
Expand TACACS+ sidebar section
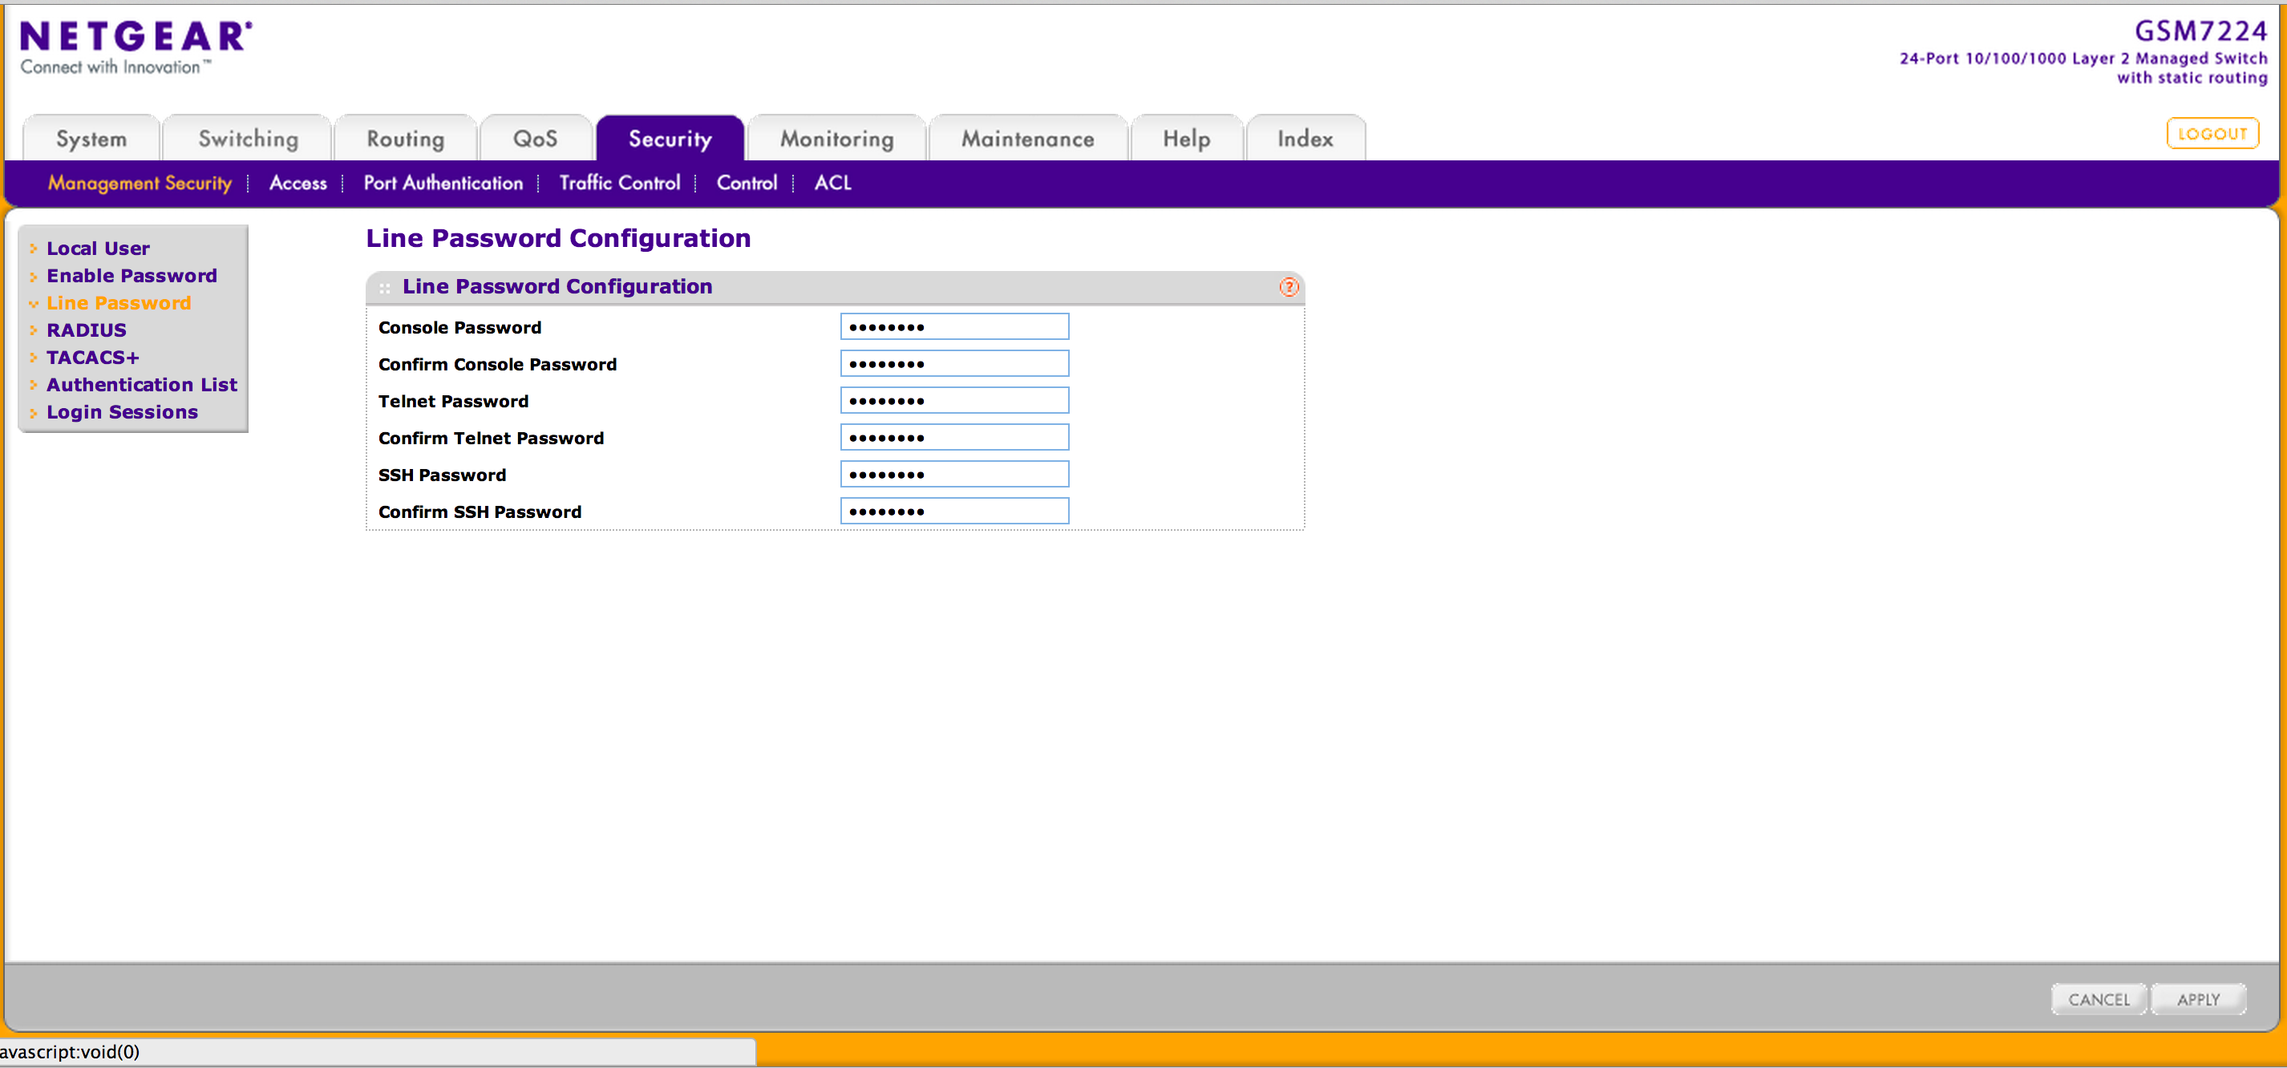tap(92, 358)
